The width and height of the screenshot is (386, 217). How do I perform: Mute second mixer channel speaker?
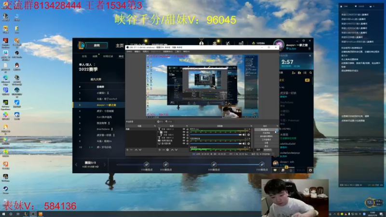coord(244,143)
